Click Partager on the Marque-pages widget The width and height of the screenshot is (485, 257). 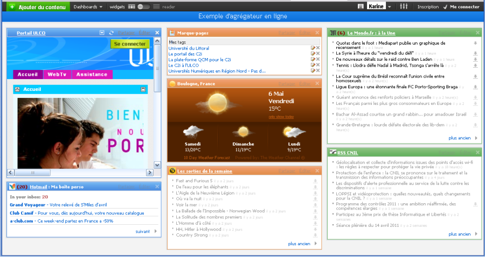click(287, 33)
